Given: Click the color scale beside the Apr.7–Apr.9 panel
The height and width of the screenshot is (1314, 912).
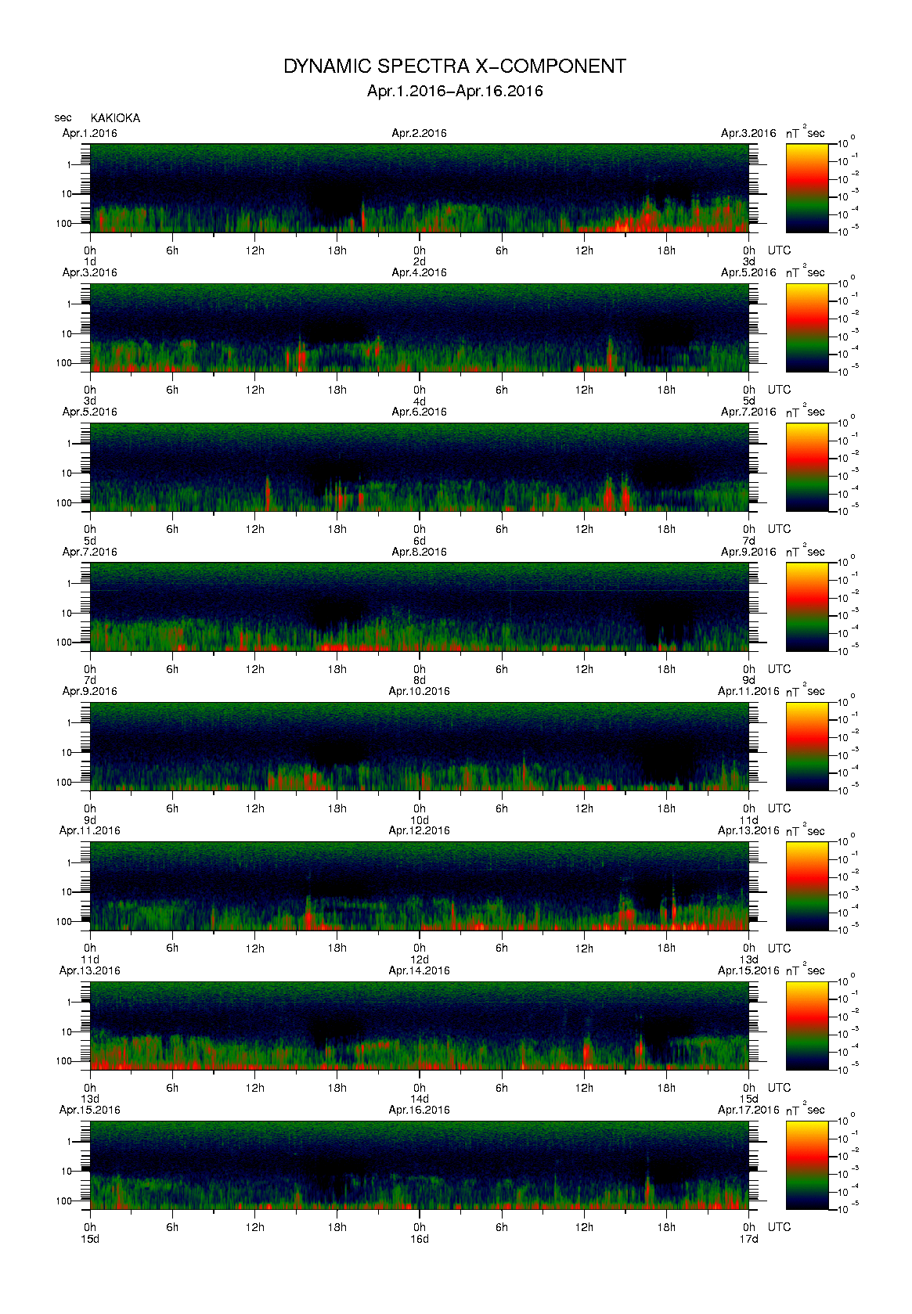Looking at the screenshot, I should (807, 607).
